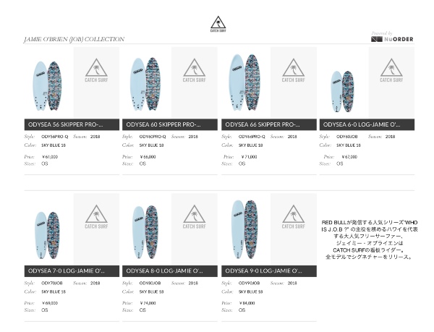Screen dimensions: 434x332
Task: Click Catch Surf palm logo beside Odysea 60 Skipper
Action: tap(195, 75)
